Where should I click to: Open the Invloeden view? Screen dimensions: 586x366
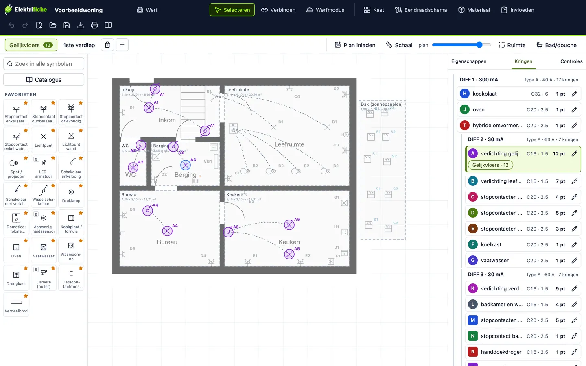pyautogui.click(x=518, y=10)
